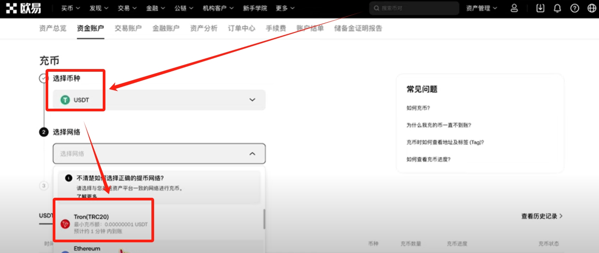Expand the 买币 menu
This screenshot has width=599, height=253.
pyautogui.click(x=71, y=8)
